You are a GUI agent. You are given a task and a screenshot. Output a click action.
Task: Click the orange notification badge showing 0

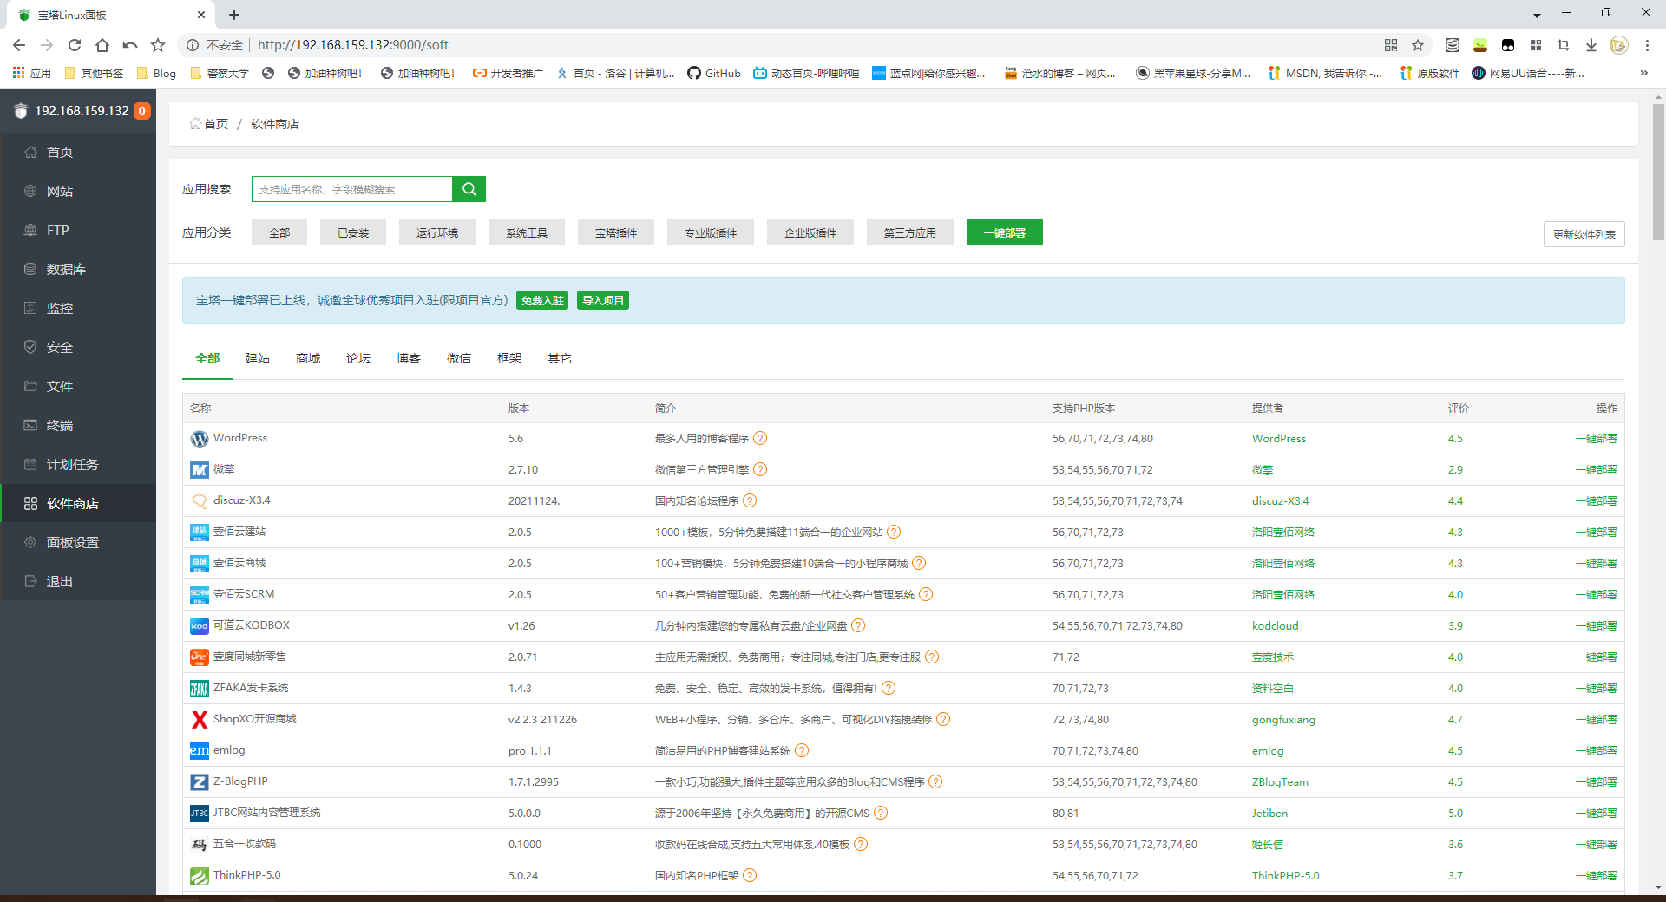(142, 111)
